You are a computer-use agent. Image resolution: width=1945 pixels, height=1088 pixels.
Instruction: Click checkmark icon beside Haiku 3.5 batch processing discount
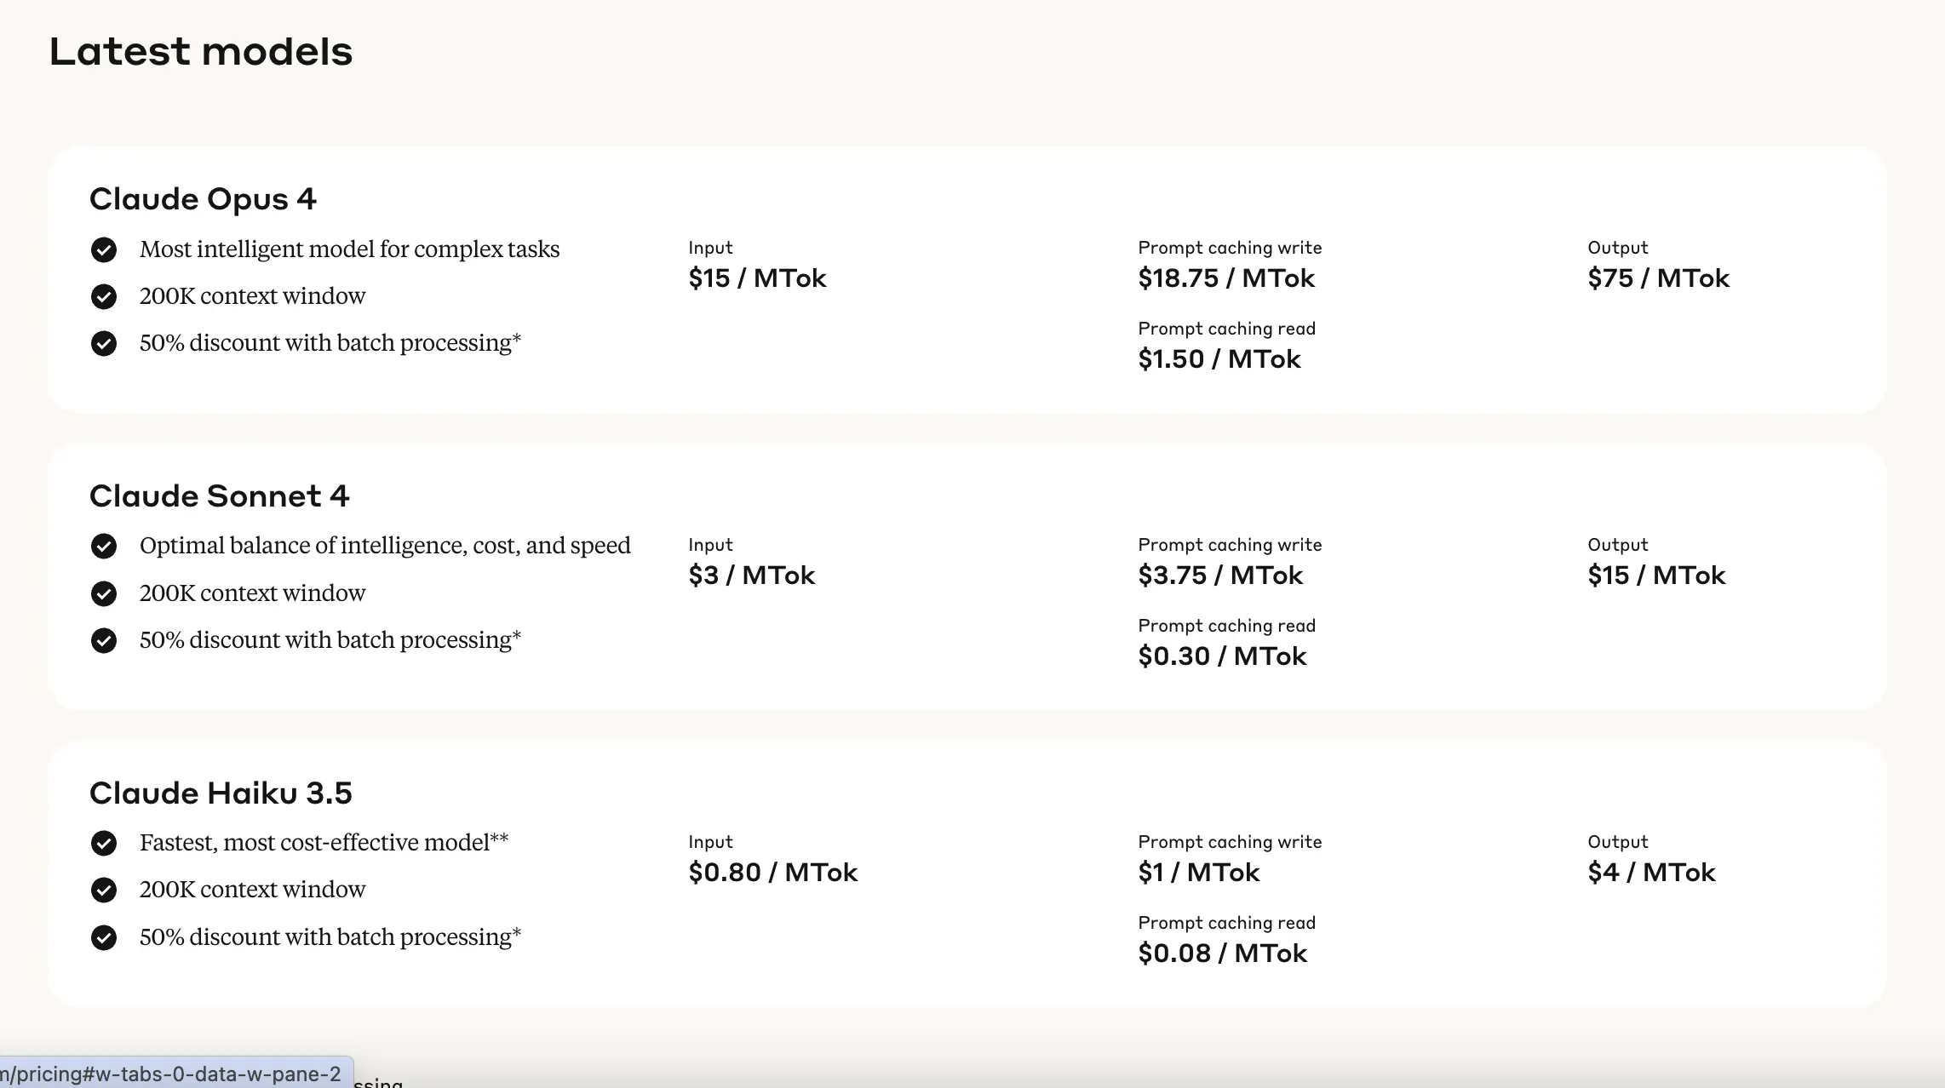[104, 937]
